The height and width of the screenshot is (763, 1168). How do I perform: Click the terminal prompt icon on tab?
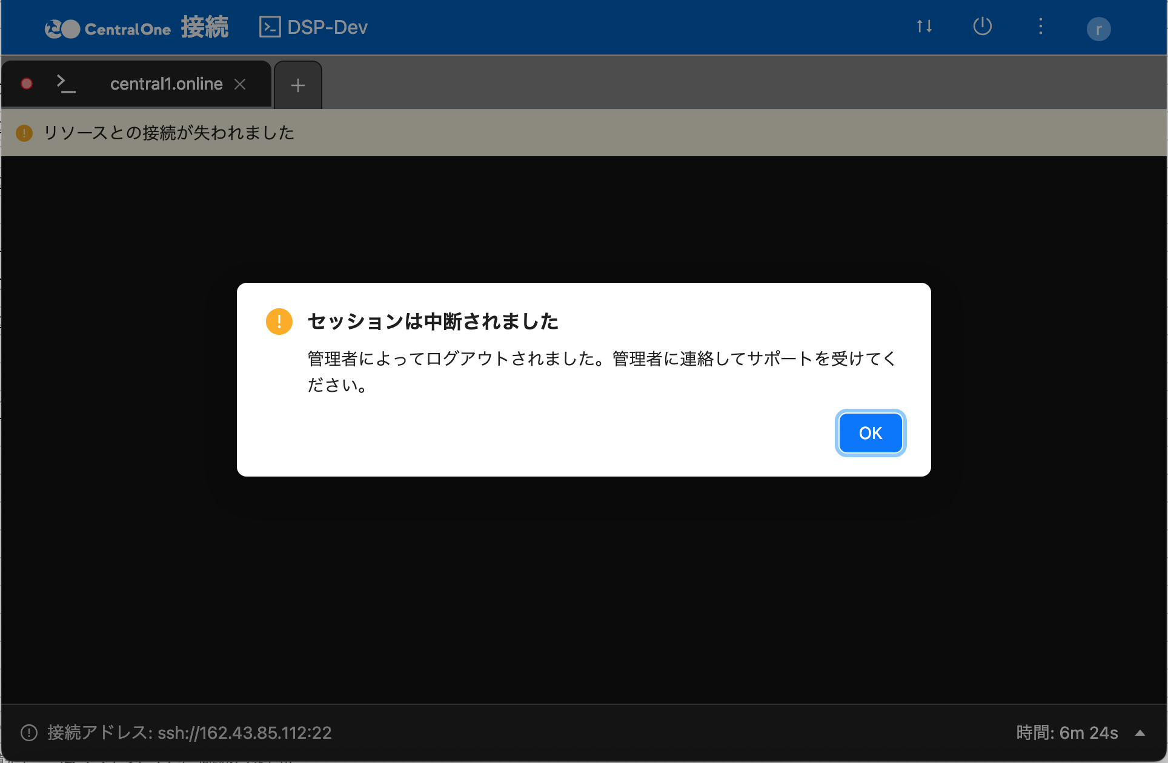(65, 84)
